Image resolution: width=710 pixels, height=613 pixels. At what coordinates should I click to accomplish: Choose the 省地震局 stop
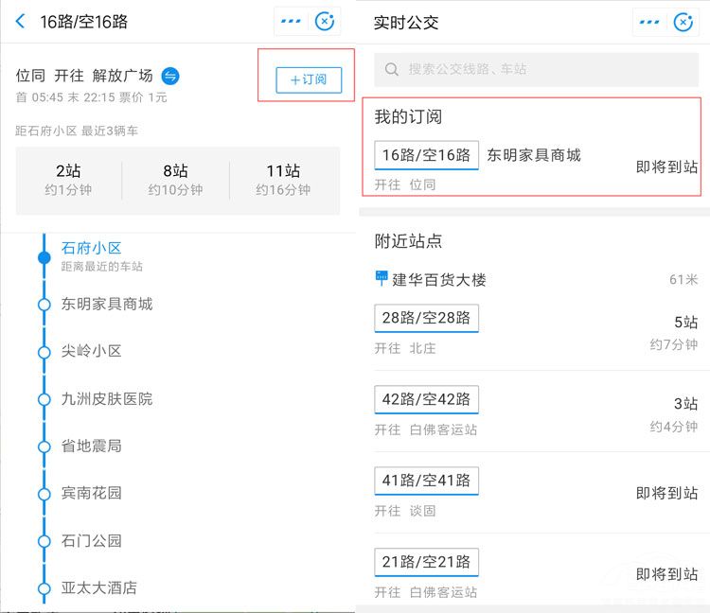click(92, 446)
